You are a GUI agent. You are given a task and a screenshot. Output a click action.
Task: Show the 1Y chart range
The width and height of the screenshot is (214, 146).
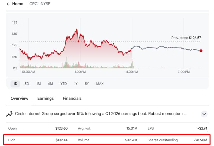76,84
